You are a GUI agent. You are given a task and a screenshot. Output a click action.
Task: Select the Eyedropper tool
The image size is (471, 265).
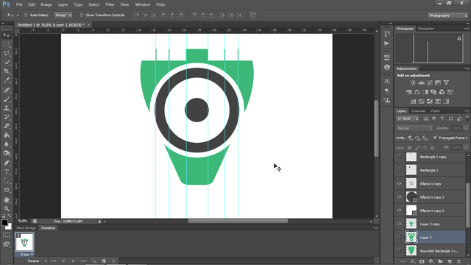tap(7, 80)
